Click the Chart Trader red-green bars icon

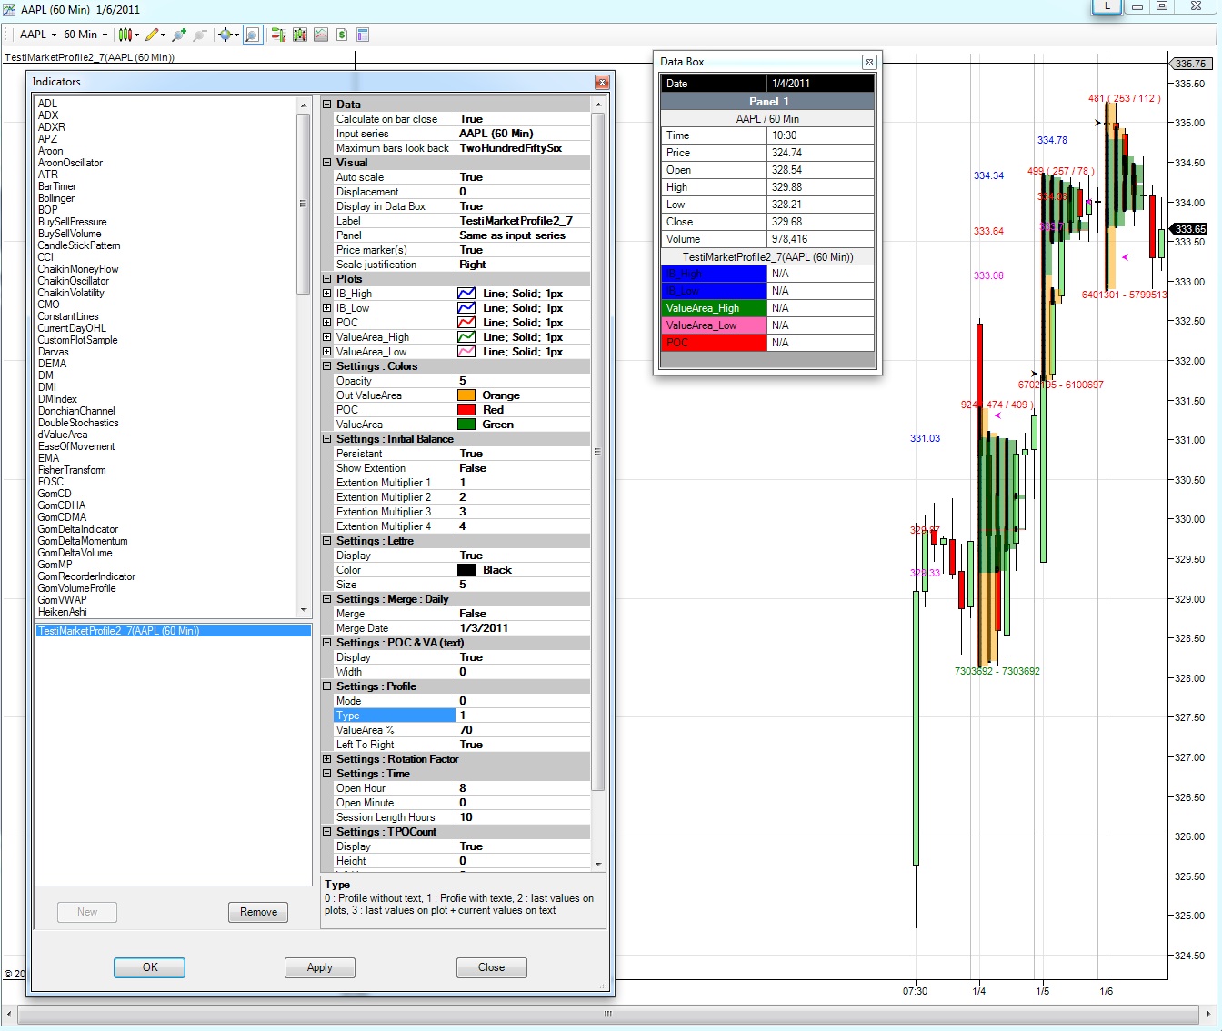click(278, 35)
